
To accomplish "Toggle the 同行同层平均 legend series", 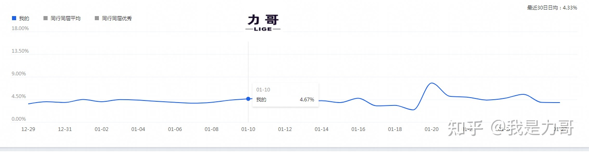I will tap(62, 19).
